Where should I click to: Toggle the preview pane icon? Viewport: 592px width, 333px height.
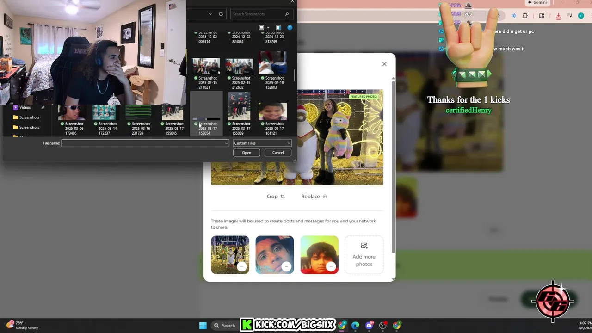(x=278, y=28)
